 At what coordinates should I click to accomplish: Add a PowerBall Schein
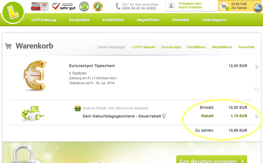246,47
